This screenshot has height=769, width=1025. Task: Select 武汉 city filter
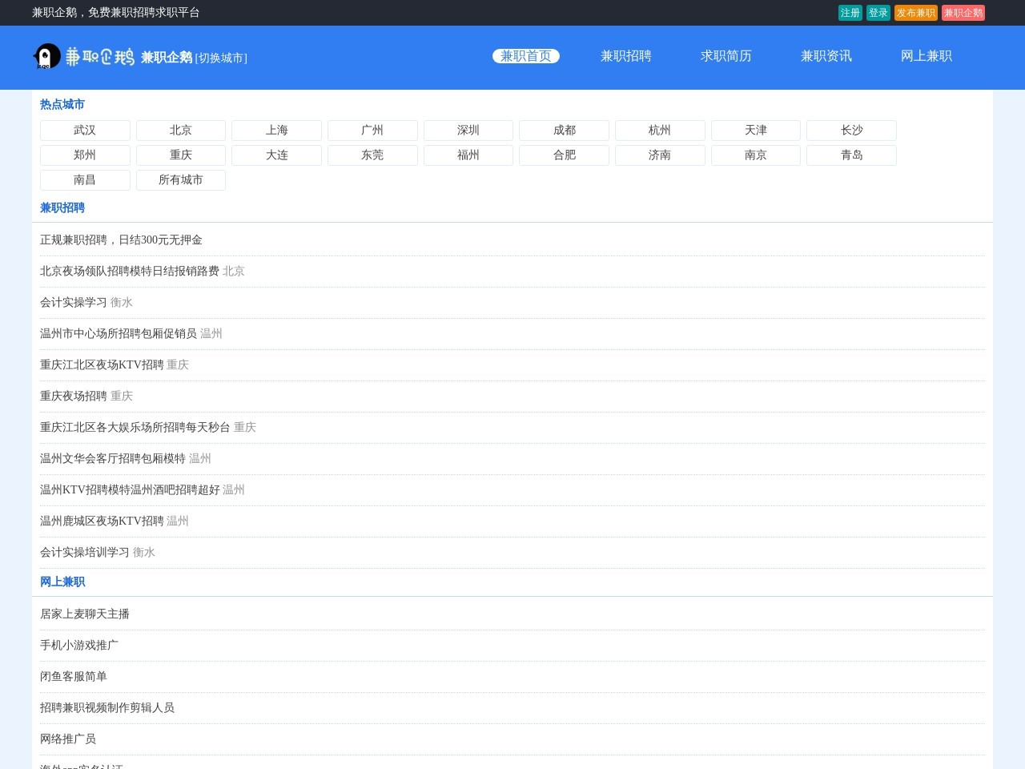84,130
